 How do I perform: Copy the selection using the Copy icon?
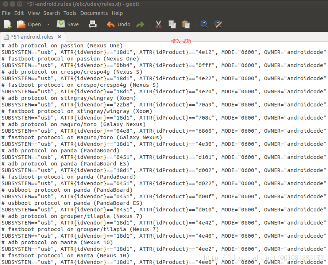(x=172, y=24)
